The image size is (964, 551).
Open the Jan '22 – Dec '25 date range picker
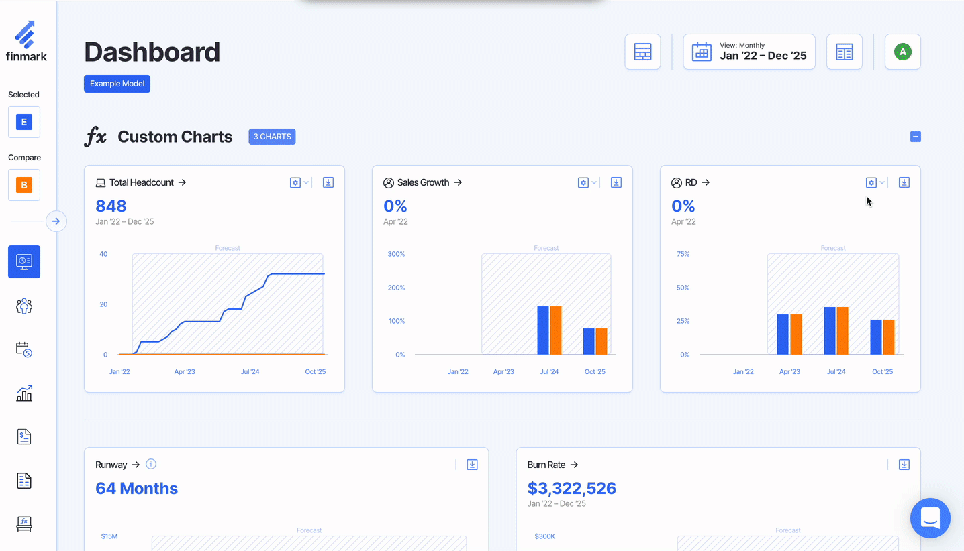pos(749,52)
